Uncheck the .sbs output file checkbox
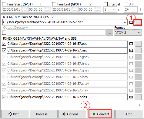 4,97
